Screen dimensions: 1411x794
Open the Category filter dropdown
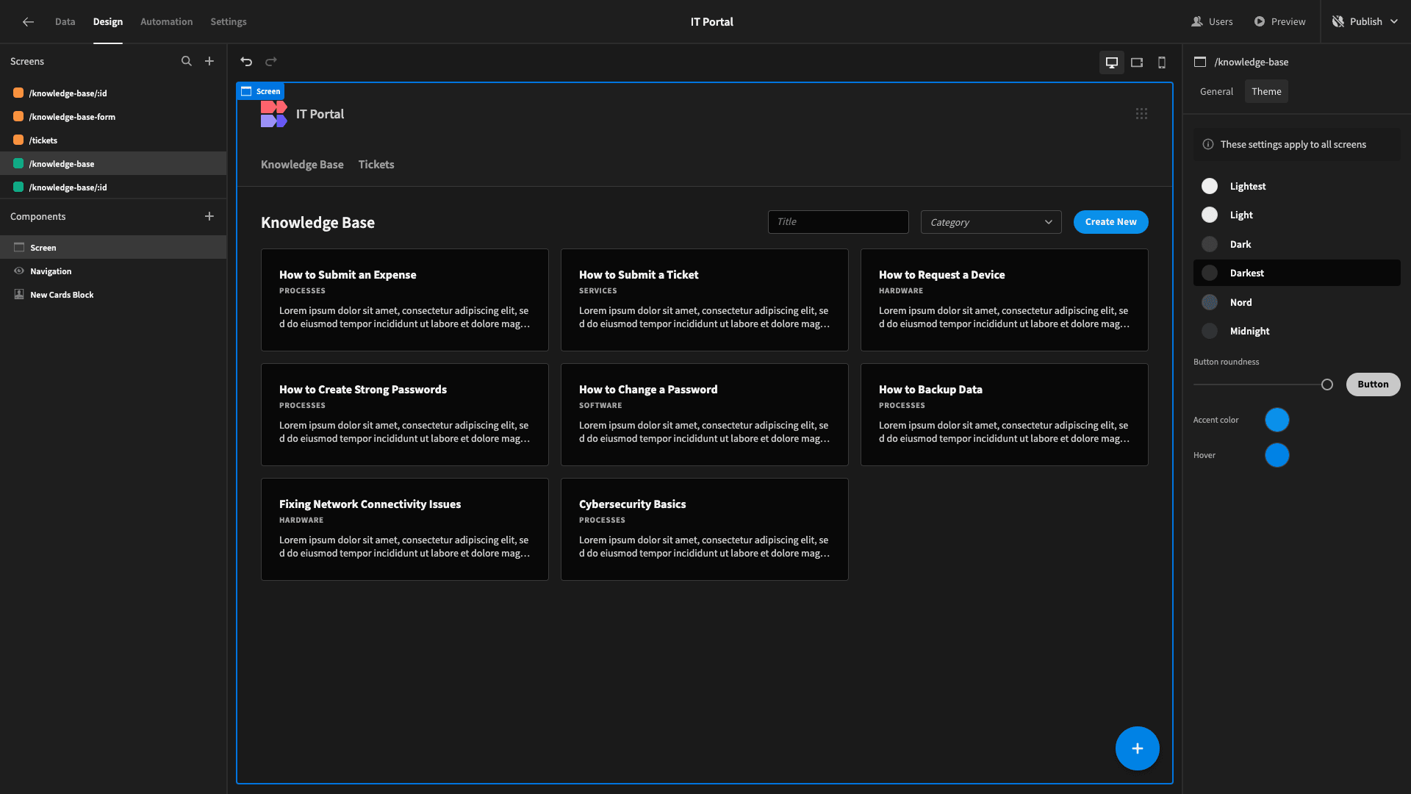991,222
